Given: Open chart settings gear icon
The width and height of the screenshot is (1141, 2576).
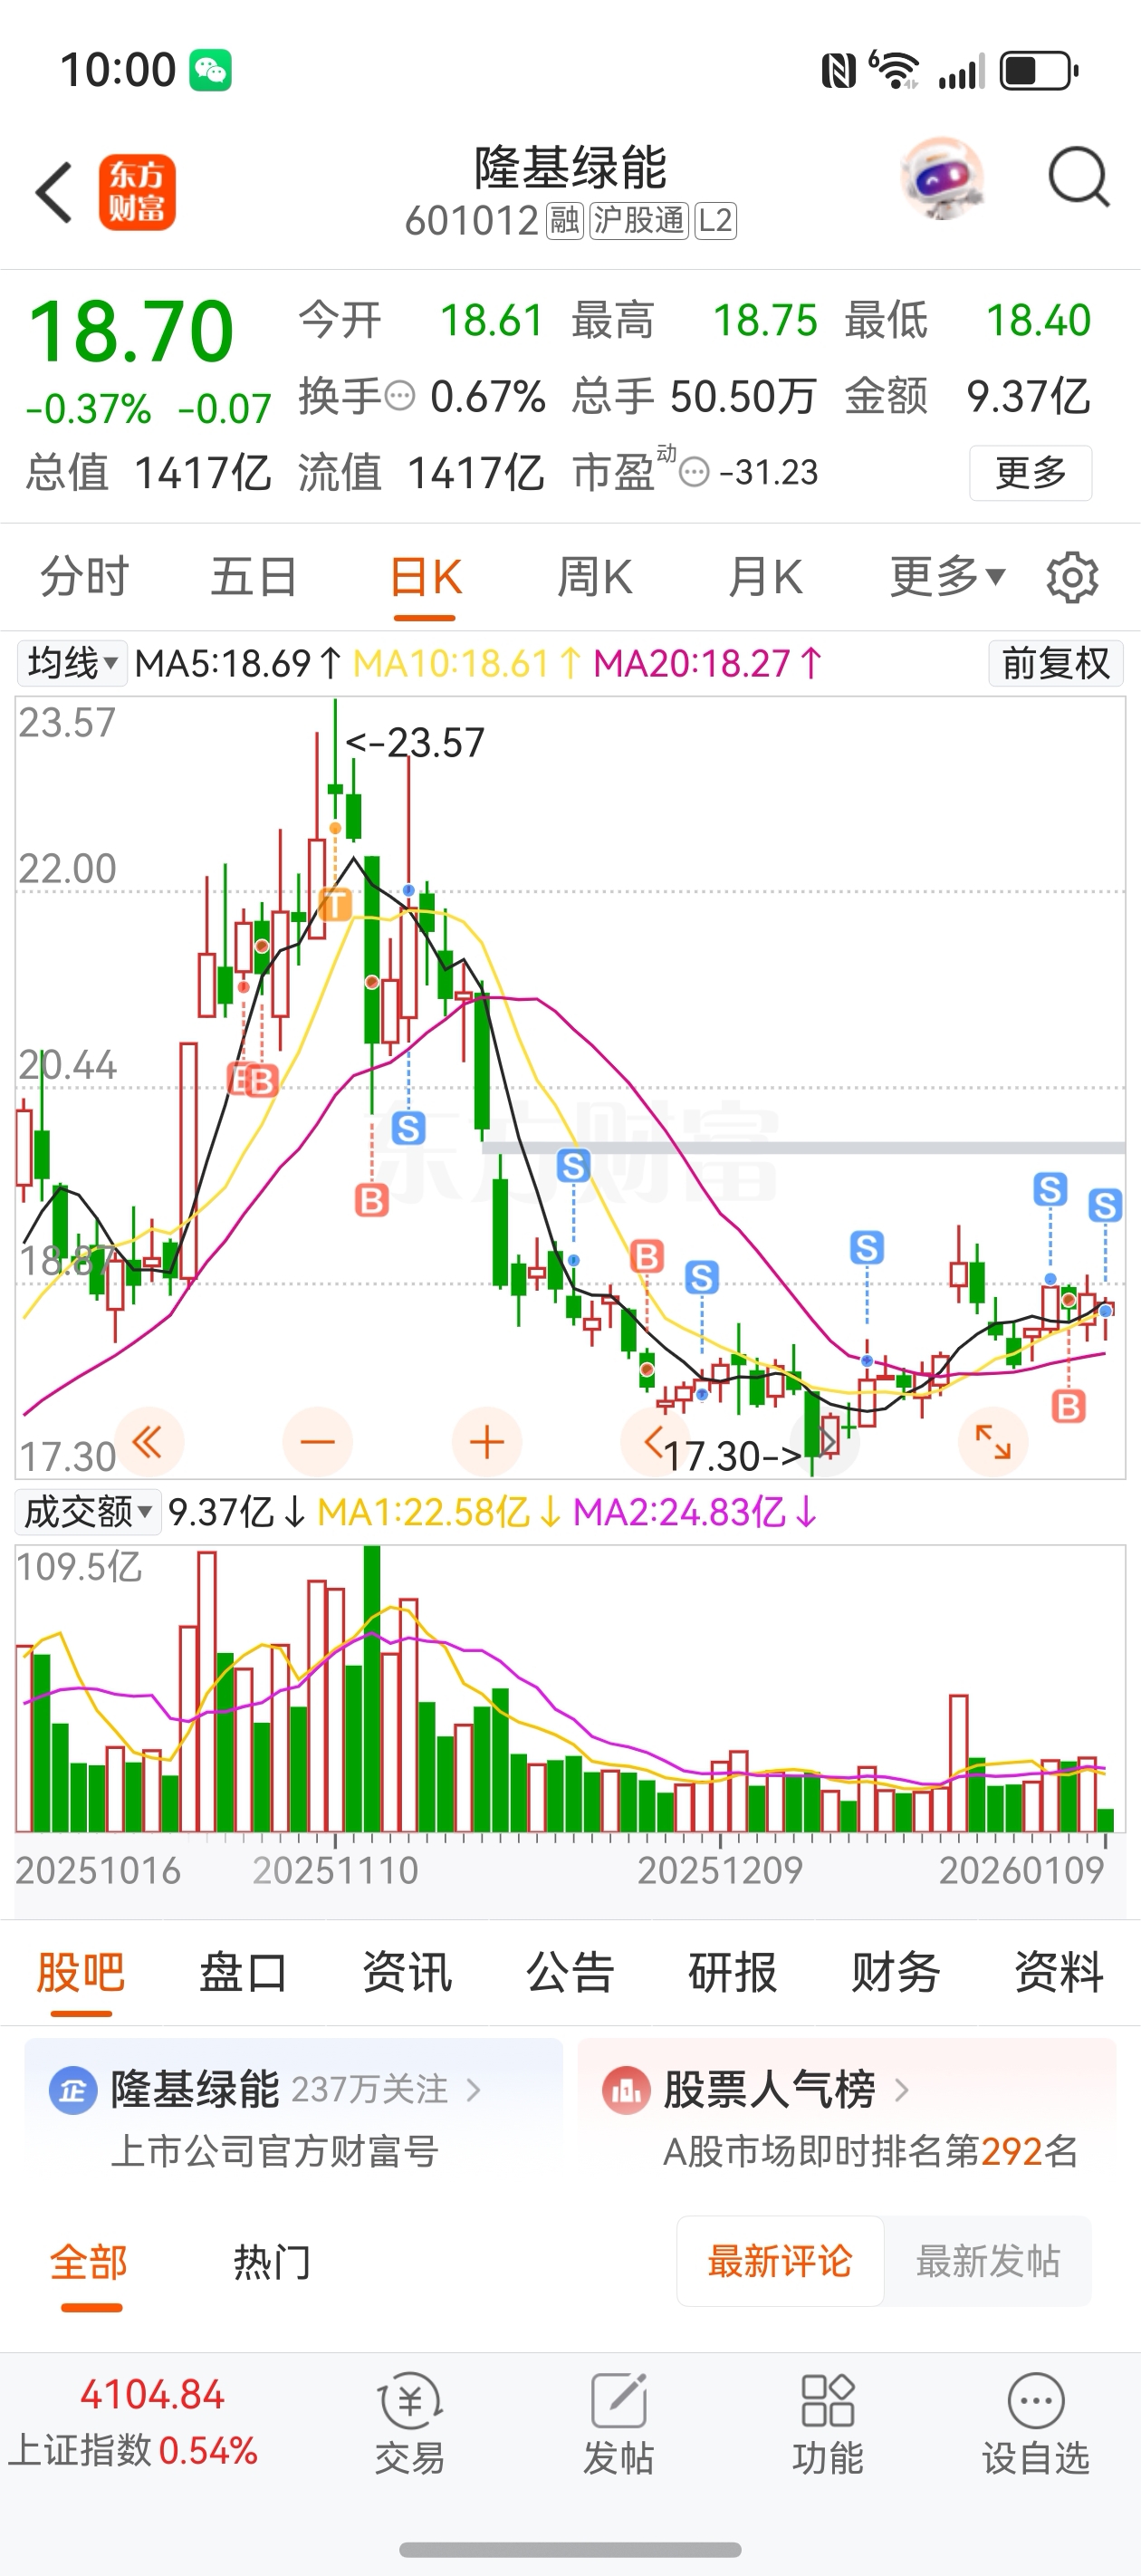Looking at the screenshot, I should pos(1072,577).
